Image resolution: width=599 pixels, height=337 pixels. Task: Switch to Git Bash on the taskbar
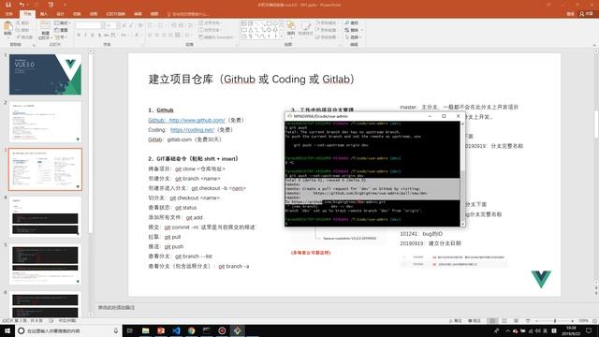coord(237,330)
